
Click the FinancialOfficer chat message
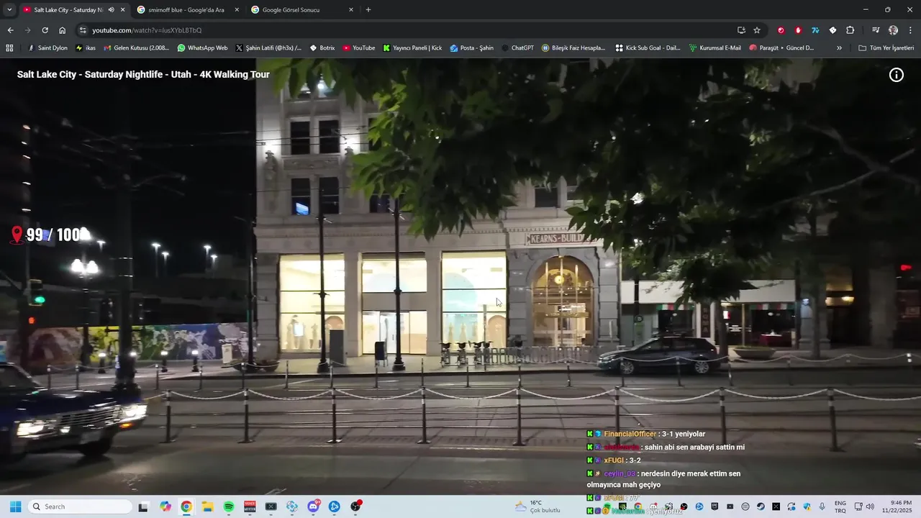click(x=646, y=434)
